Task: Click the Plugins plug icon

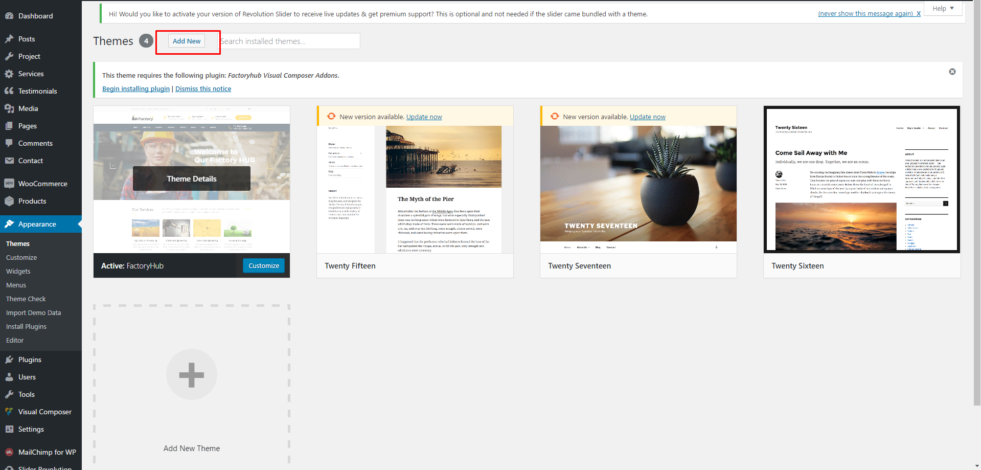Action: pos(9,360)
